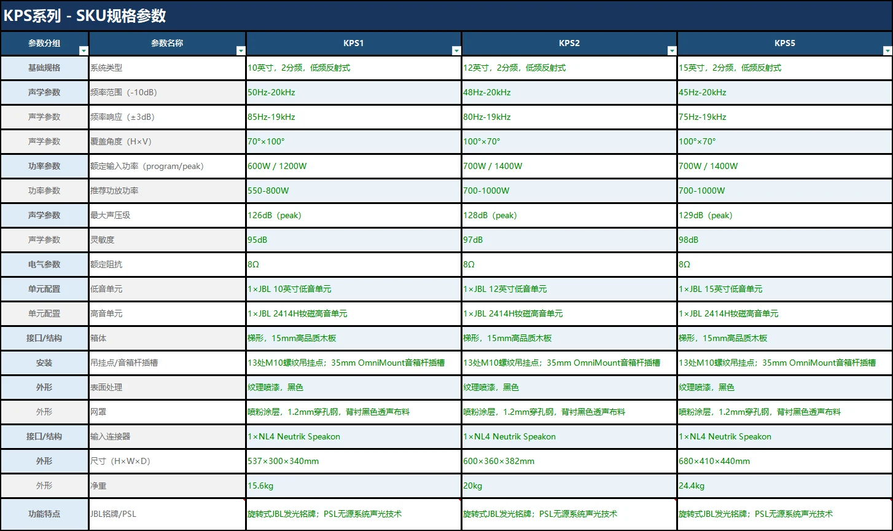Select the 频率范围（-10dB）cell
The width and height of the screenshot is (893, 531).
[x=168, y=93]
